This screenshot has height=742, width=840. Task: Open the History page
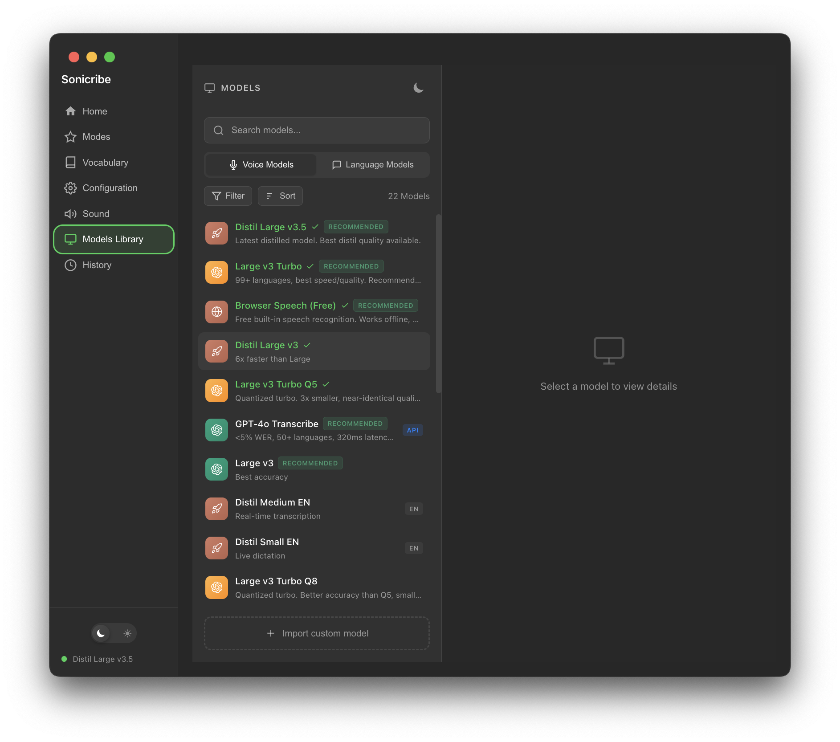(114, 265)
